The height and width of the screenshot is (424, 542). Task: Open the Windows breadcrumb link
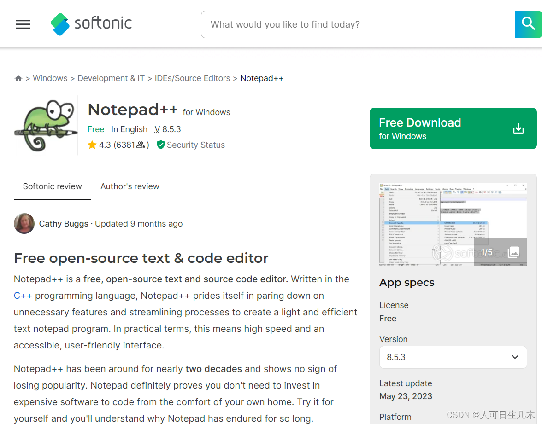point(50,78)
